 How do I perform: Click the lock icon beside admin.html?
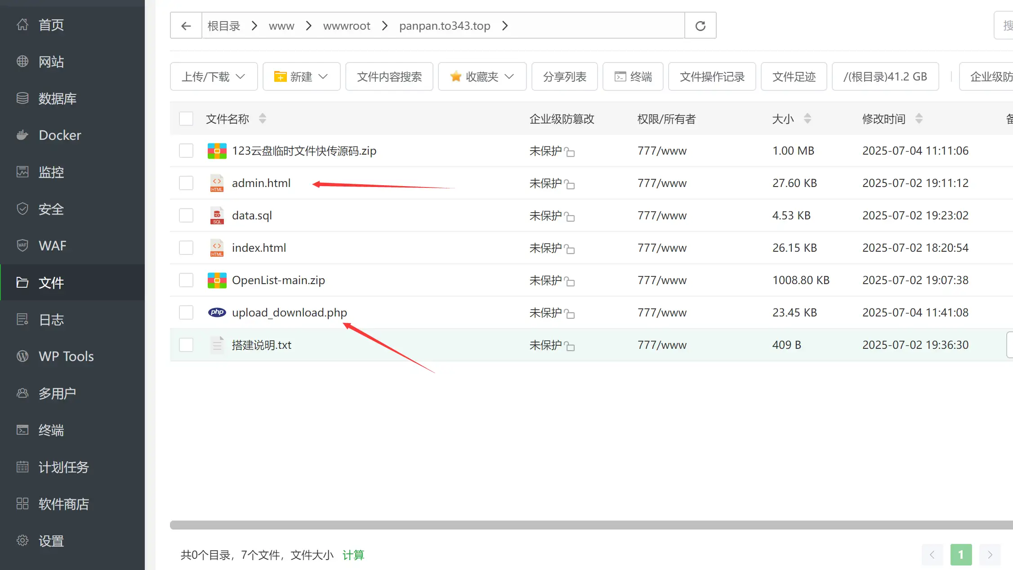569,184
